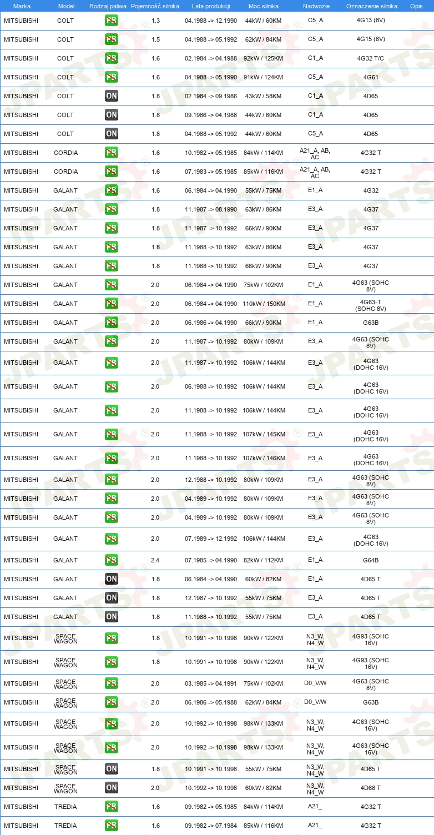Viewport: 434px width, 835px height.
Task: Click the engine code 4G13 (8V)
Action: tap(371, 21)
